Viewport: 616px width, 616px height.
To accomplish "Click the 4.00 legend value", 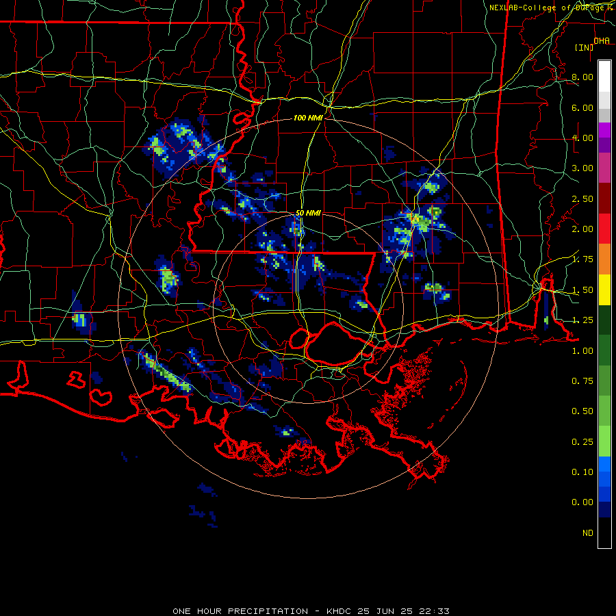I will 582,138.
